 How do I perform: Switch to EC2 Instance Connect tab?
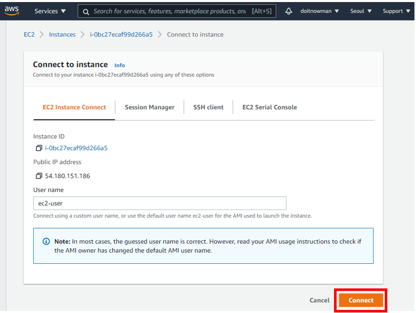coord(74,107)
